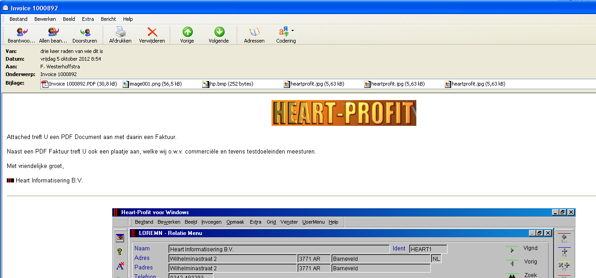Open the address book via Adressen
Screen dimensions: 596x278
tap(254, 35)
